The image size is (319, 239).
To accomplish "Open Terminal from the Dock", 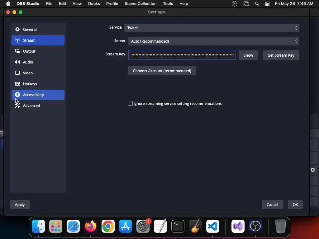I will (178, 226).
